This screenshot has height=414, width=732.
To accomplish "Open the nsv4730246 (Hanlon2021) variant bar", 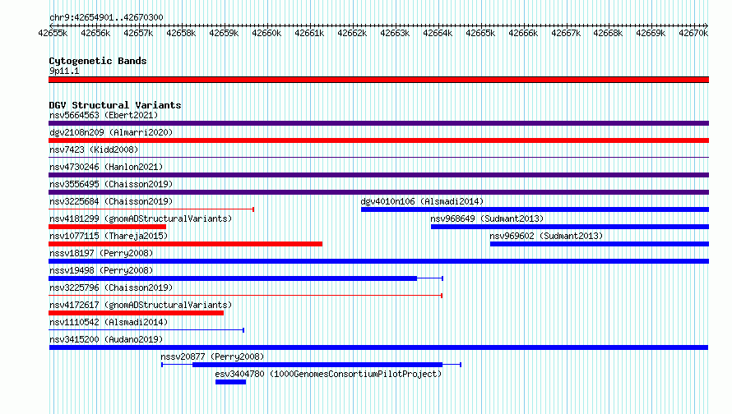I will point(378,175).
